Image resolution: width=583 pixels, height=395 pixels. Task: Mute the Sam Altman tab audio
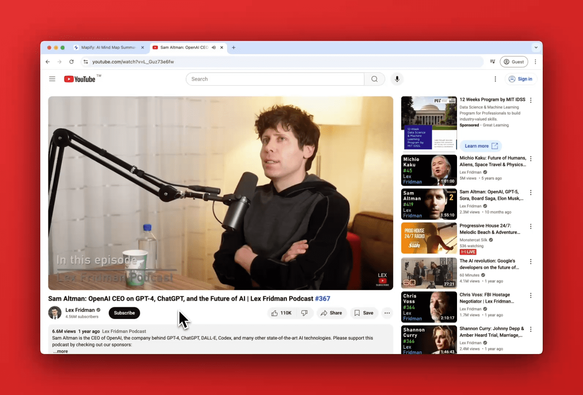[x=213, y=48]
